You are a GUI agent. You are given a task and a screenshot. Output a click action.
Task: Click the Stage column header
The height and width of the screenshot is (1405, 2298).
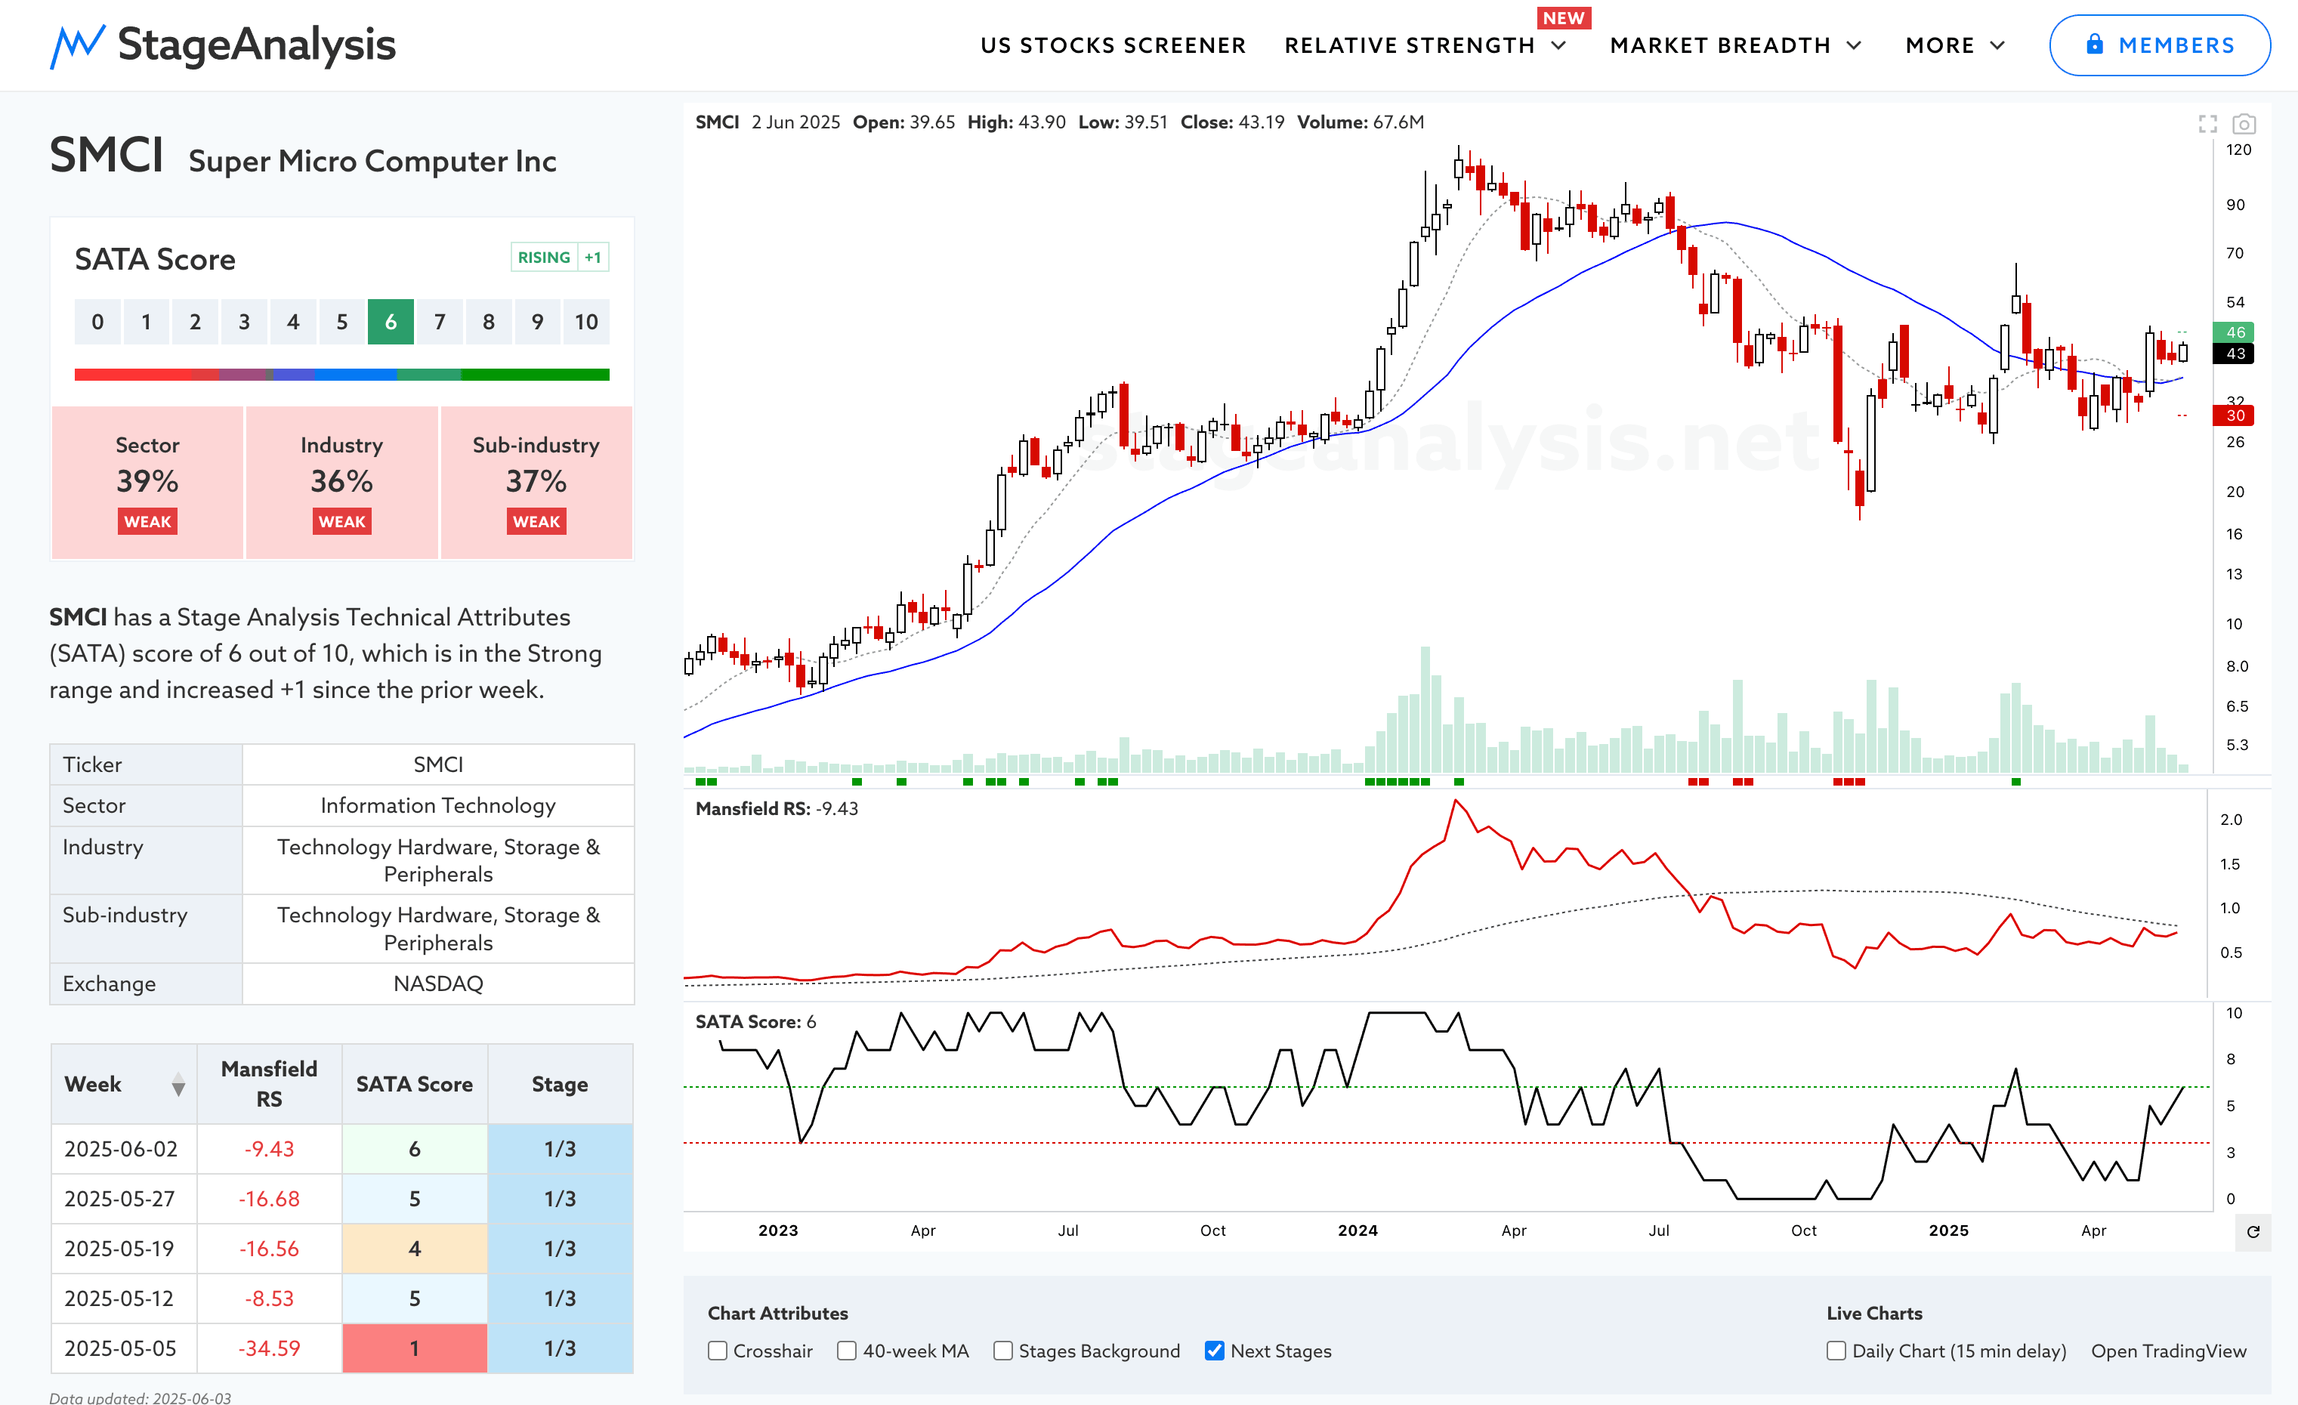point(560,1084)
